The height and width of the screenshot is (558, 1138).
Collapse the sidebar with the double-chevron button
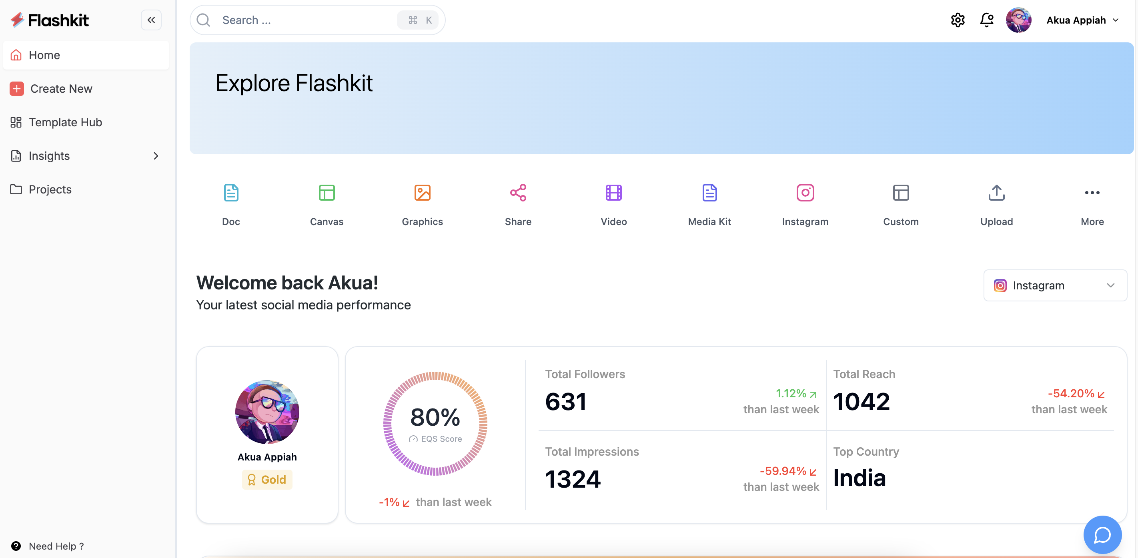151,20
